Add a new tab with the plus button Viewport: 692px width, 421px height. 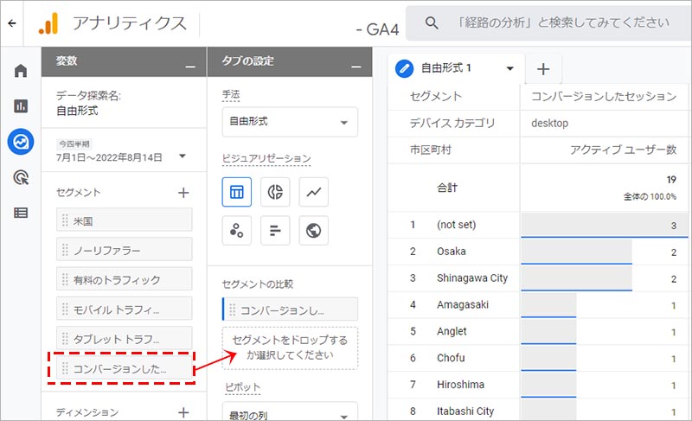pos(542,68)
